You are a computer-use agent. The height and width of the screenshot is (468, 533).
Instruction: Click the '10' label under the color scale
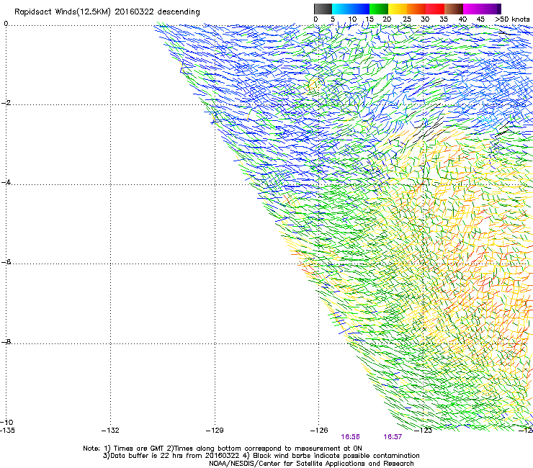(x=352, y=19)
